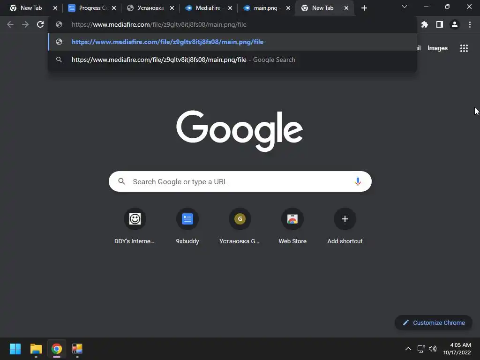Show hidden system tray icons
Viewport: 480px width, 360px height.
tap(408, 349)
